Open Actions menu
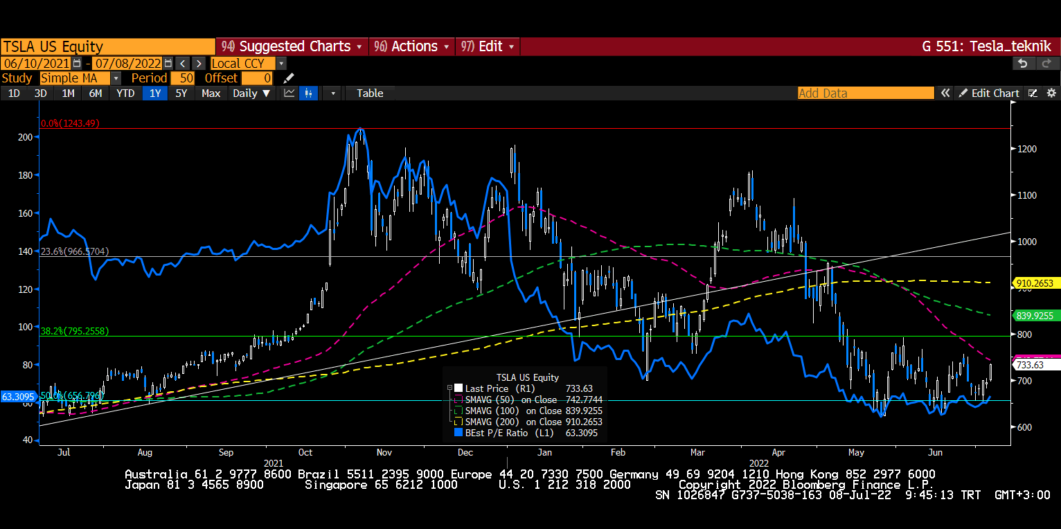Viewport: 1061px width, 529px height. (x=411, y=46)
